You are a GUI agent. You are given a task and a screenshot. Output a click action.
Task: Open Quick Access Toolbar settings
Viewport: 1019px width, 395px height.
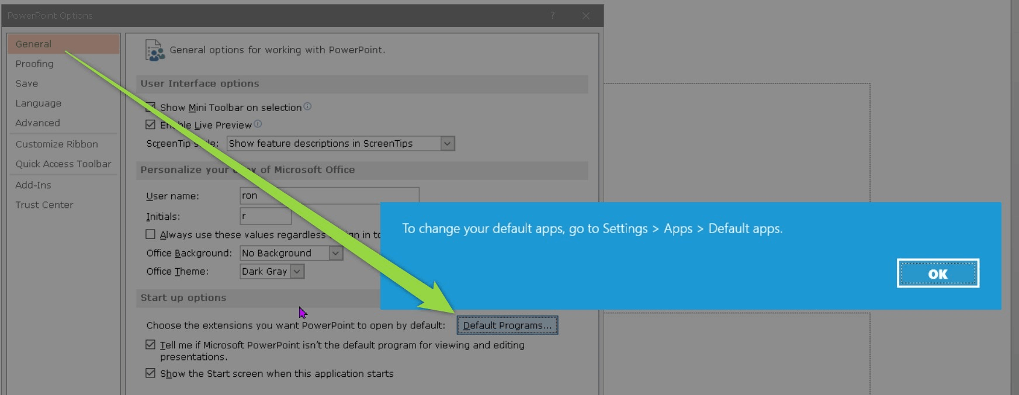tap(63, 164)
